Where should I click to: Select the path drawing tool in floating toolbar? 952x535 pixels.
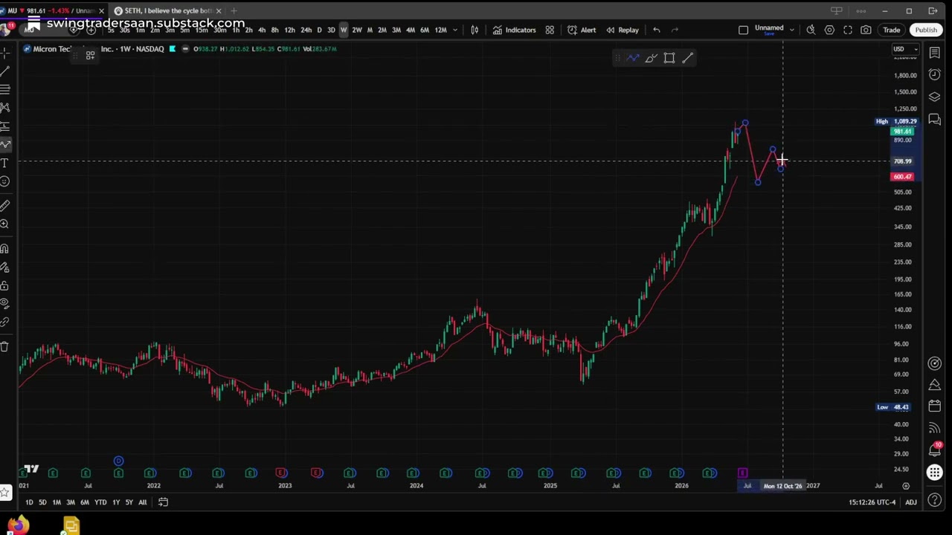point(633,58)
